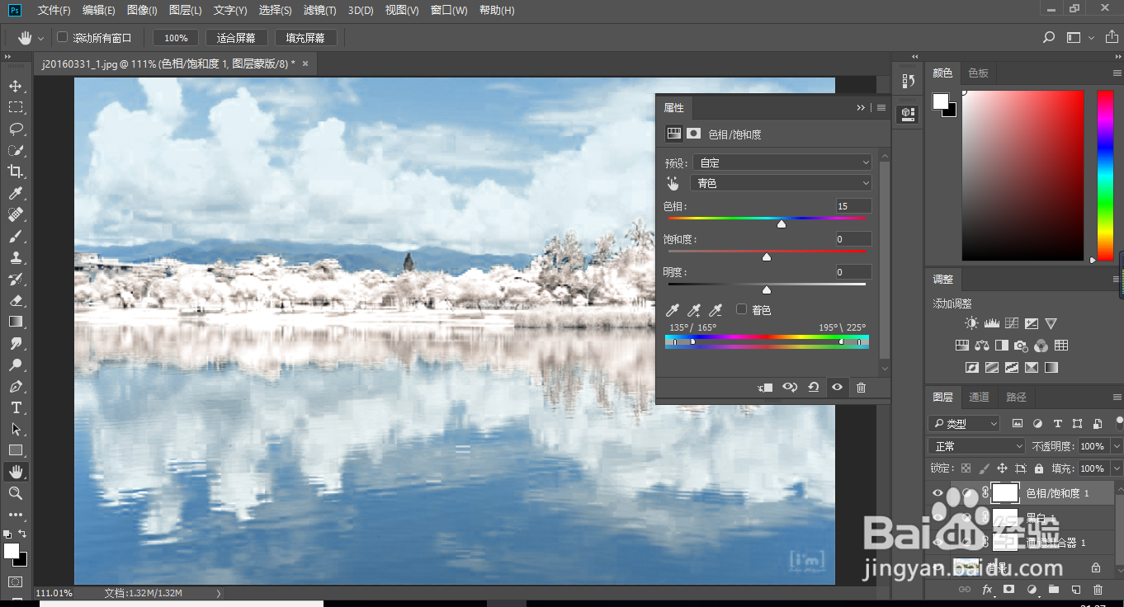Add layer style fx button
Image resolution: width=1124 pixels, height=607 pixels.
coord(987,590)
